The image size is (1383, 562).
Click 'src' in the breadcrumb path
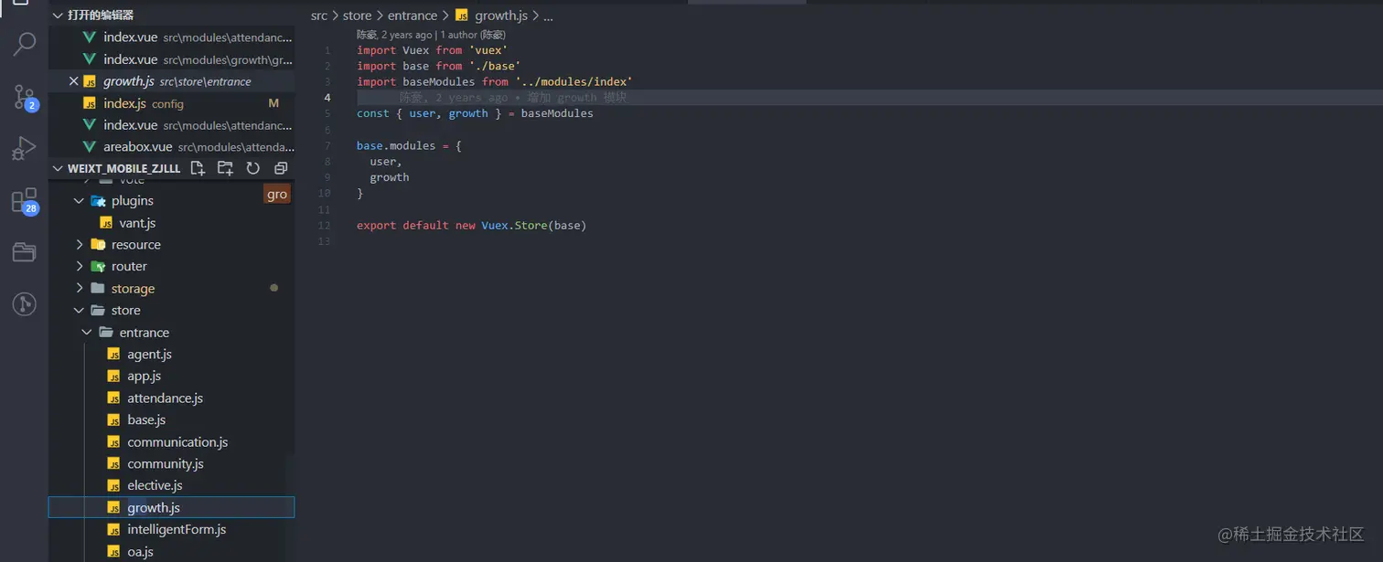[x=319, y=16]
